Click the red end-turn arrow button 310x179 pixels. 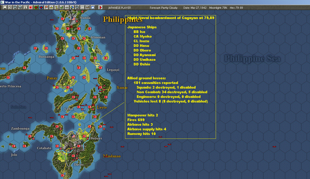click(x=100, y=8)
